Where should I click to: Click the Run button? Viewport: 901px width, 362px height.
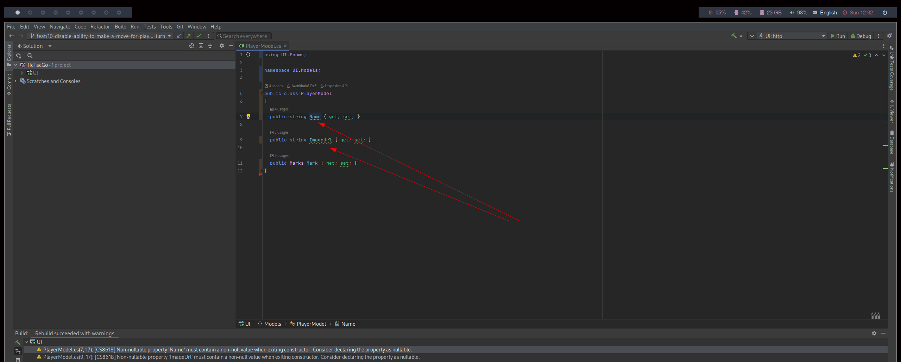tap(838, 36)
